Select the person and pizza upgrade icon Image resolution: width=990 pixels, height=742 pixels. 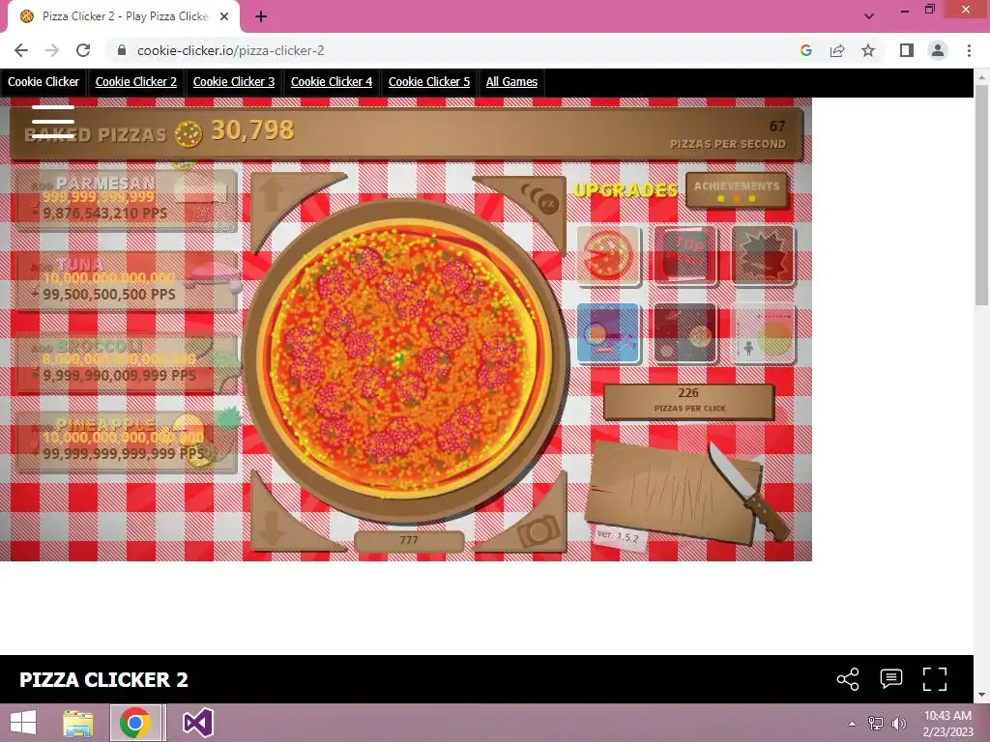pyautogui.click(x=763, y=333)
